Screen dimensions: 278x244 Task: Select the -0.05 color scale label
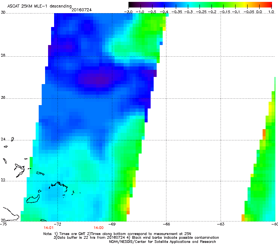(249, 12)
